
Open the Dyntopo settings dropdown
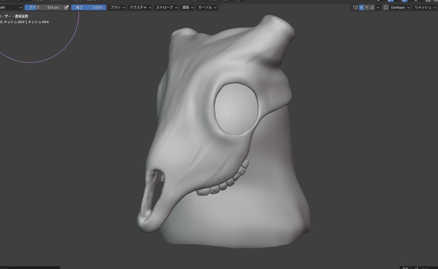tap(400, 7)
